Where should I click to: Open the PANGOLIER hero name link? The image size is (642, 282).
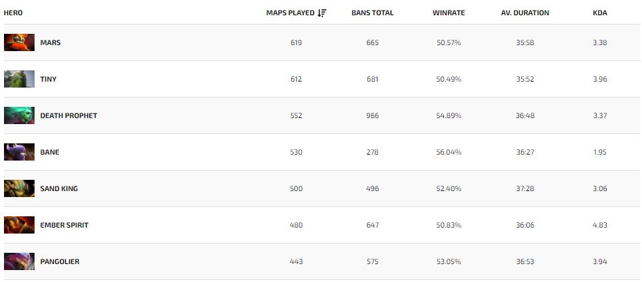click(x=60, y=261)
